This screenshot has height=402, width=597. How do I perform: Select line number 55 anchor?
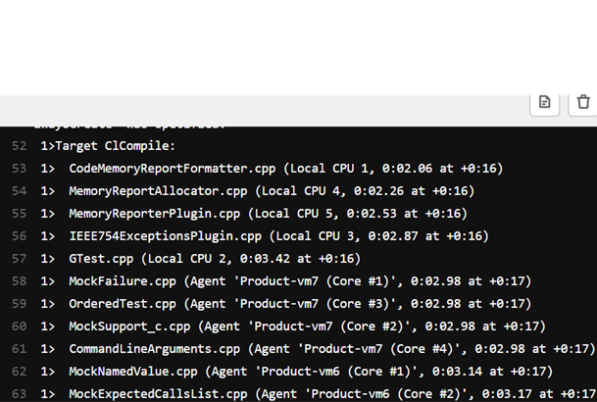pos(20,214)
